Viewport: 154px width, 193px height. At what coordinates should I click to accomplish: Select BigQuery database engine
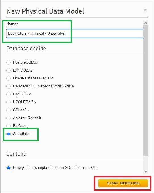coord(9,126)
